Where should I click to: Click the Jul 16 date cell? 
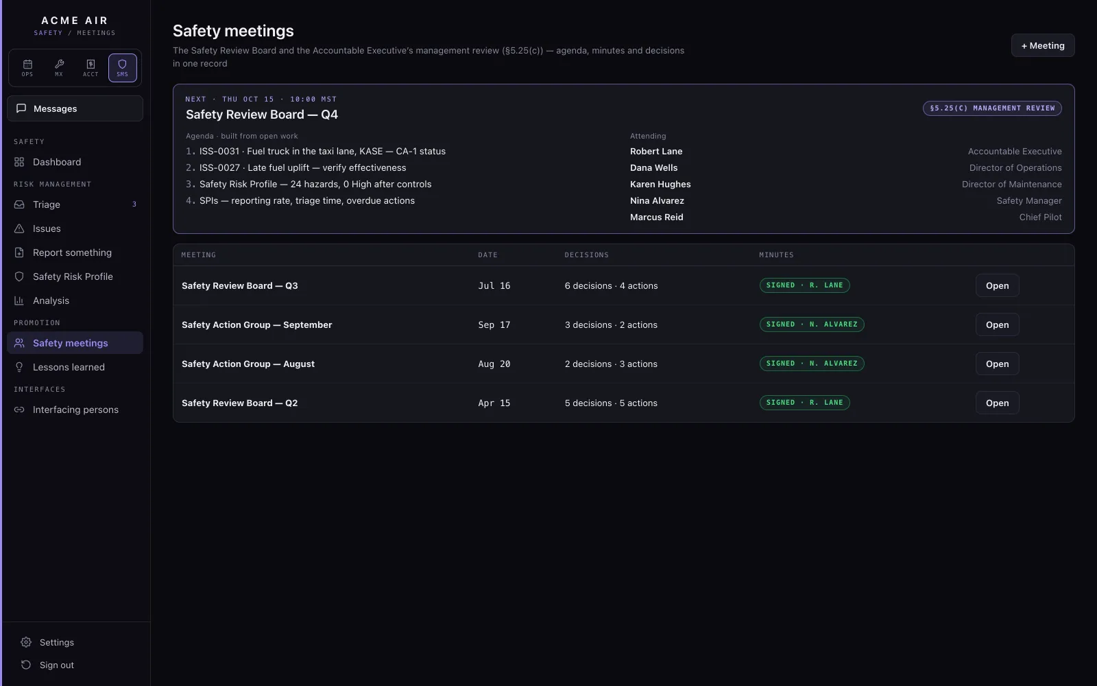(x=494, y=285)
